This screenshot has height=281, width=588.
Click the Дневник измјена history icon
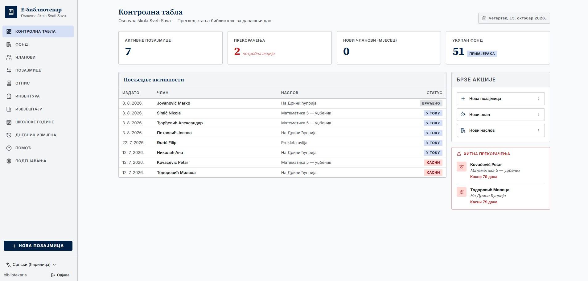[9, 135]
